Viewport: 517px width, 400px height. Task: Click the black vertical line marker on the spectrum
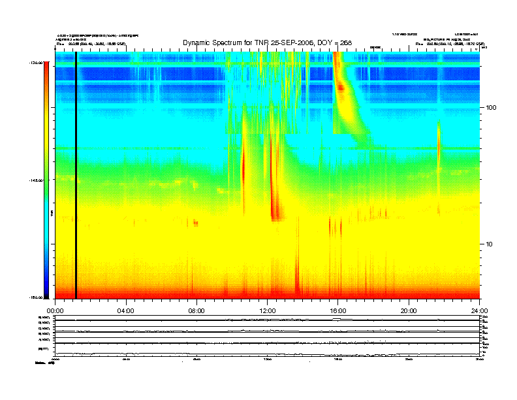[x=76, y=175]
